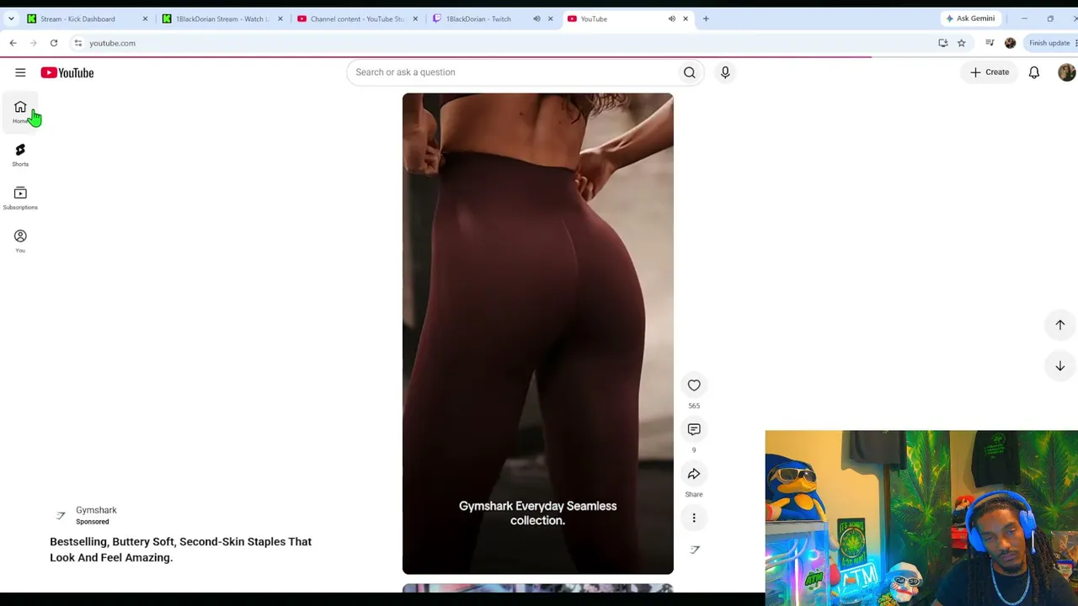View site information icon in address bar

pos(77,43)
